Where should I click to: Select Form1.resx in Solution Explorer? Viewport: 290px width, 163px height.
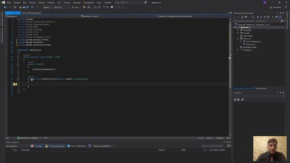[250, 44]
